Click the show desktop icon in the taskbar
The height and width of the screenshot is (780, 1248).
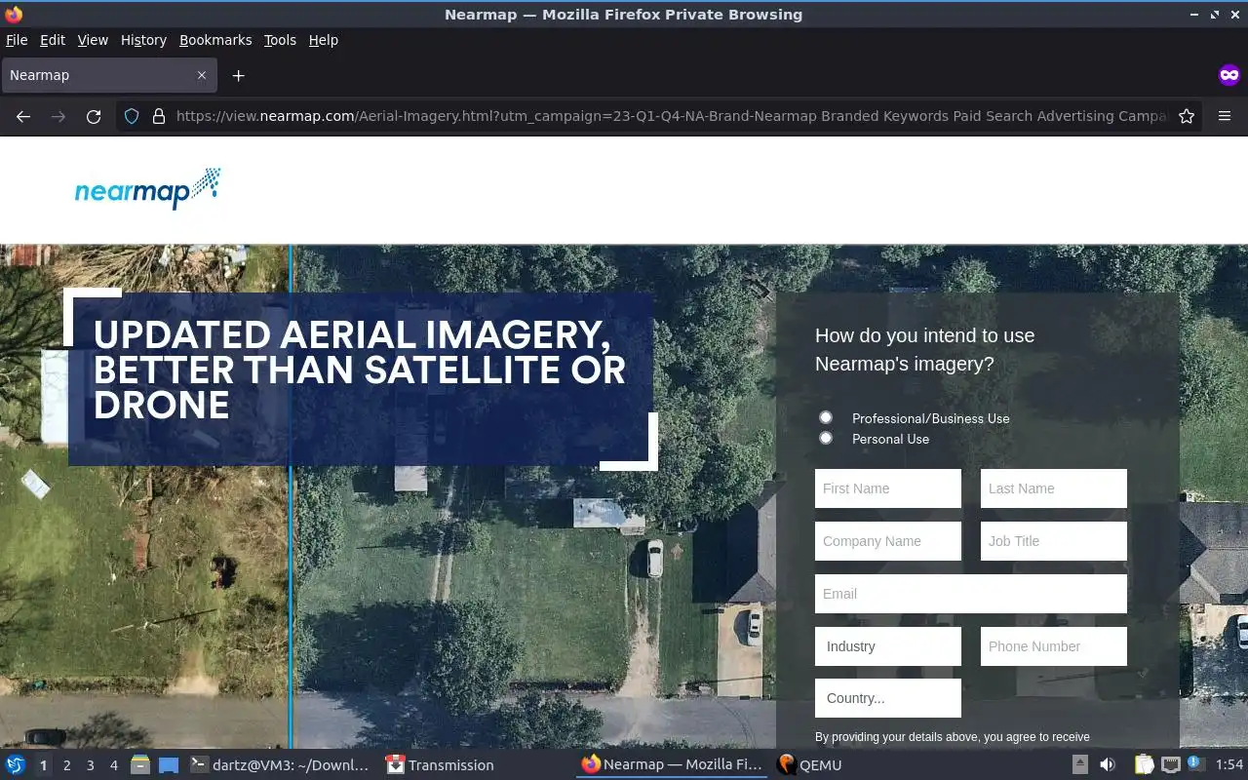[169, 765]
